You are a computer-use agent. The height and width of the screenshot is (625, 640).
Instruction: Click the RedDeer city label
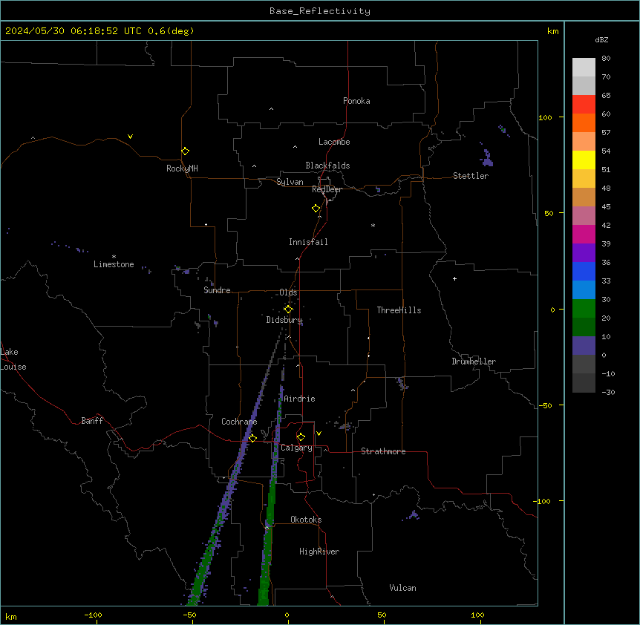[x=327, y=189]
